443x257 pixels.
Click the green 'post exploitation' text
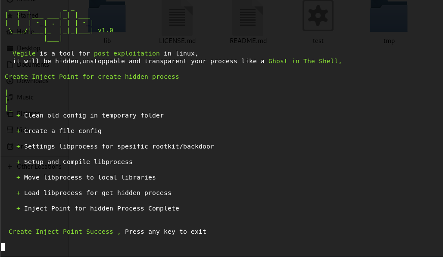(x=127, y=53)
